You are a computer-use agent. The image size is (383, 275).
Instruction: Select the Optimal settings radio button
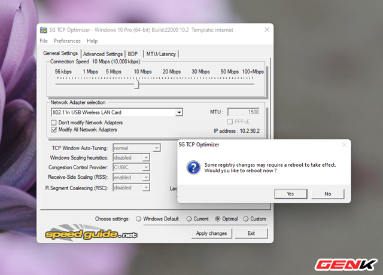pyautogui.click(x=217, y=219)
